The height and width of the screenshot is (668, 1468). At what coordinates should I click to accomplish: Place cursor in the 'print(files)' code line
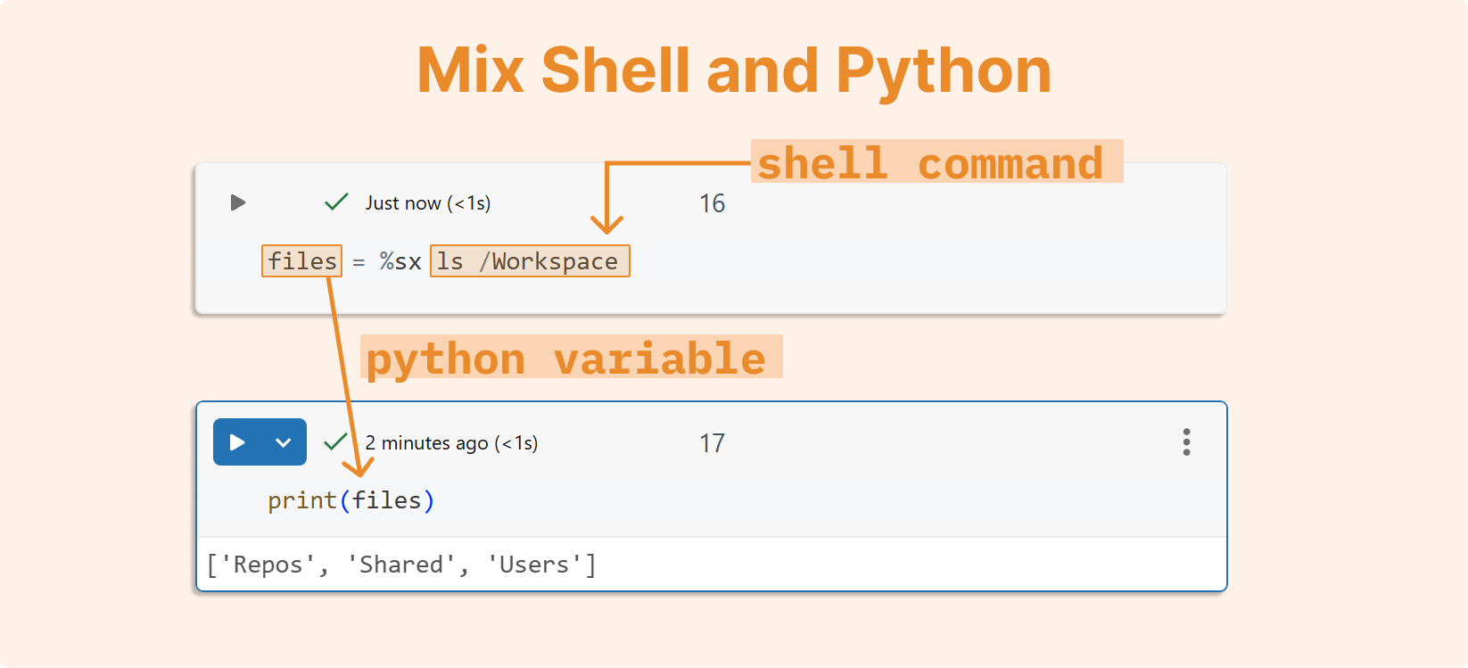pyautogui.click(x=351, y=500)
